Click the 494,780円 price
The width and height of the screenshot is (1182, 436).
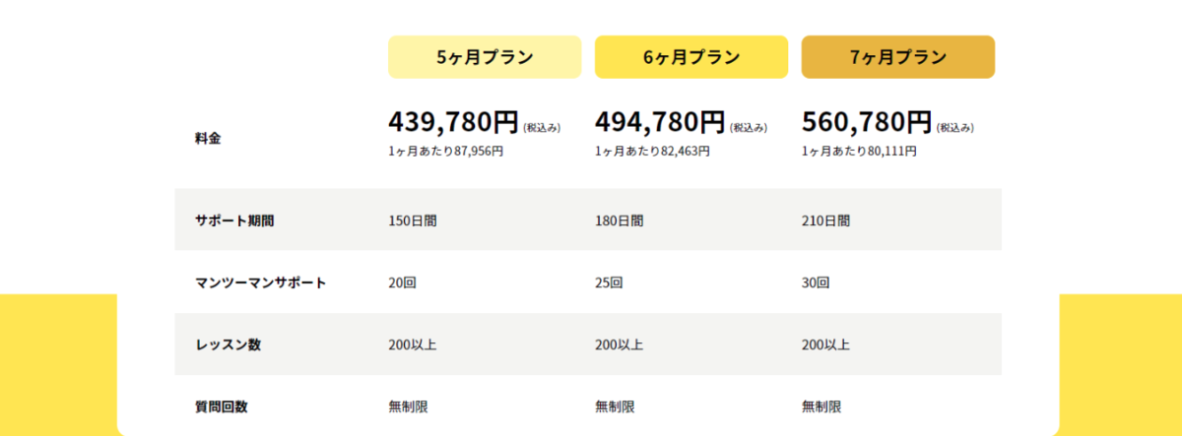tap(660, 122)
